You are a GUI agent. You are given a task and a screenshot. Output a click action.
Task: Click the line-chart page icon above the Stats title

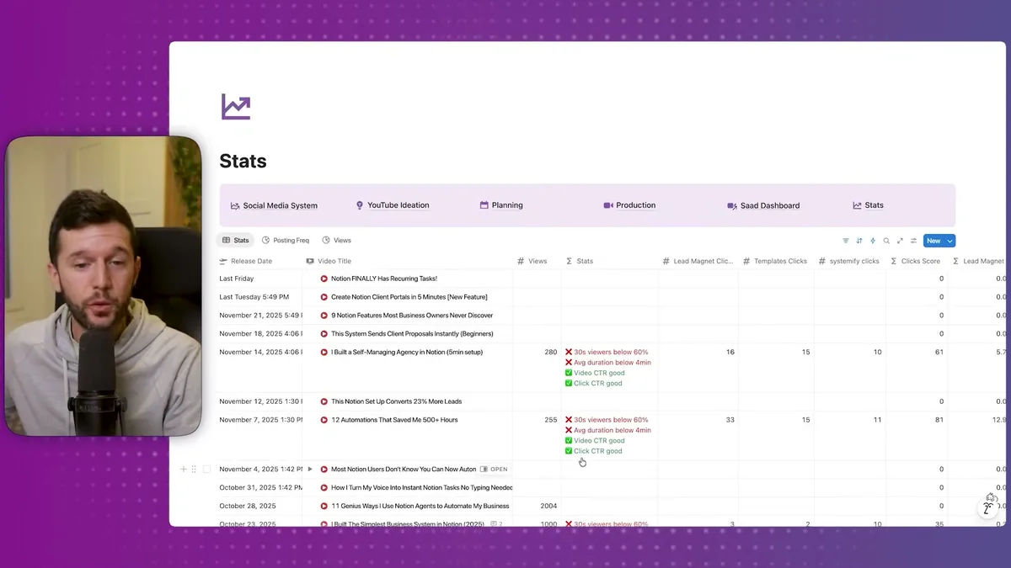click(235, 104)
